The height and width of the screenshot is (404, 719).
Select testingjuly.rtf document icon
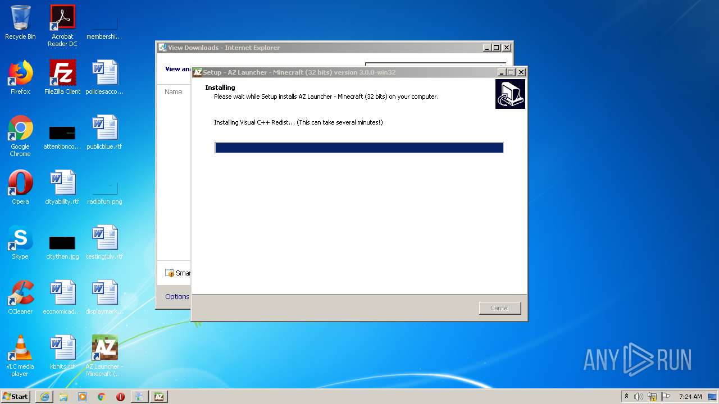click(x=104, y=242)
